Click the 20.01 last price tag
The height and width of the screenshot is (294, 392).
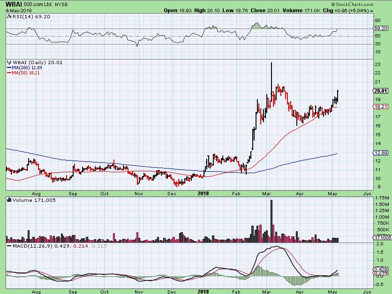tap(381, 91)
